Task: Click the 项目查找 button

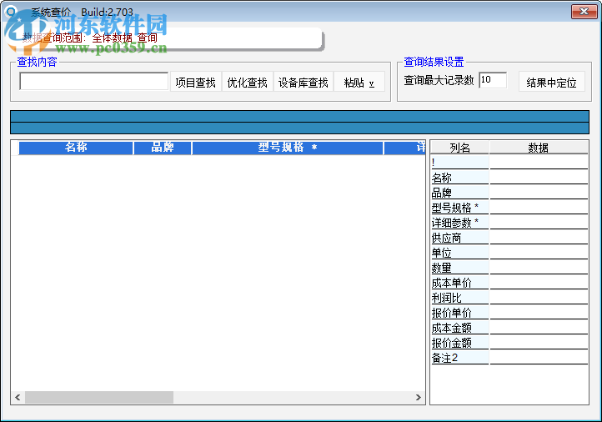Action: click(195, 82)
